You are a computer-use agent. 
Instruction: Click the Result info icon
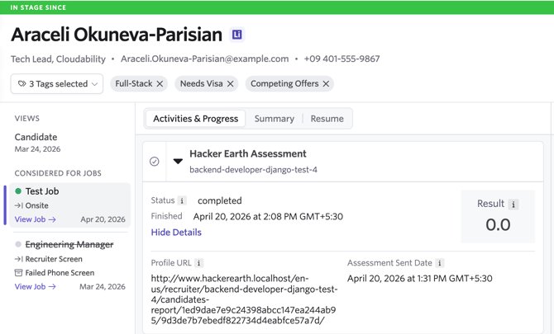point(513,204)
